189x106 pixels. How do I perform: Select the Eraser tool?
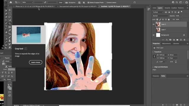[10, 47]
